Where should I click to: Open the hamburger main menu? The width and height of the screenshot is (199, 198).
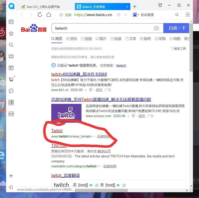[188, 15]
